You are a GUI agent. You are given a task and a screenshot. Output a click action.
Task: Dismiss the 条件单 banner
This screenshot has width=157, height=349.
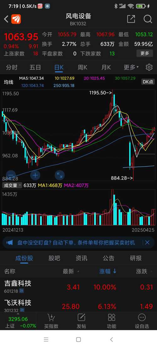pyautogui.click(x=147, y=243)
